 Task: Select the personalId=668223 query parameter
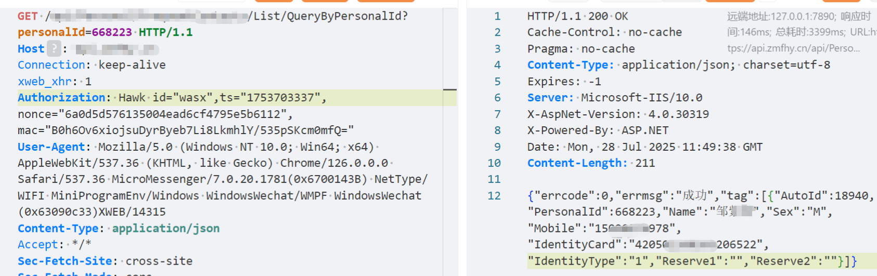click(x=75, y=32)
